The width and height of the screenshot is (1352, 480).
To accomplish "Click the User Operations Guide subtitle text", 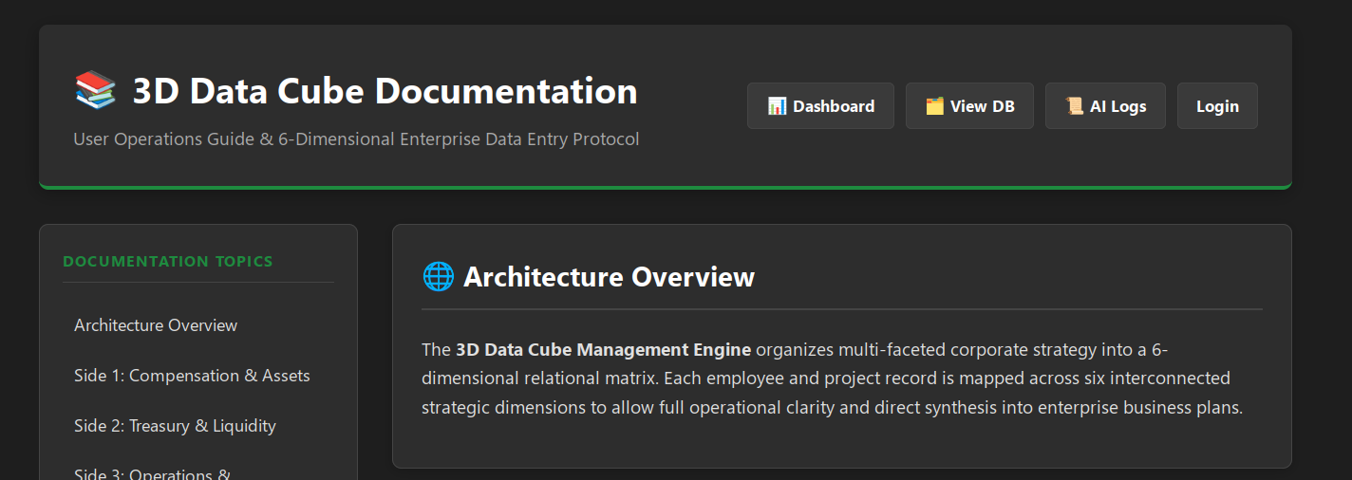I will tap(356, 139).
